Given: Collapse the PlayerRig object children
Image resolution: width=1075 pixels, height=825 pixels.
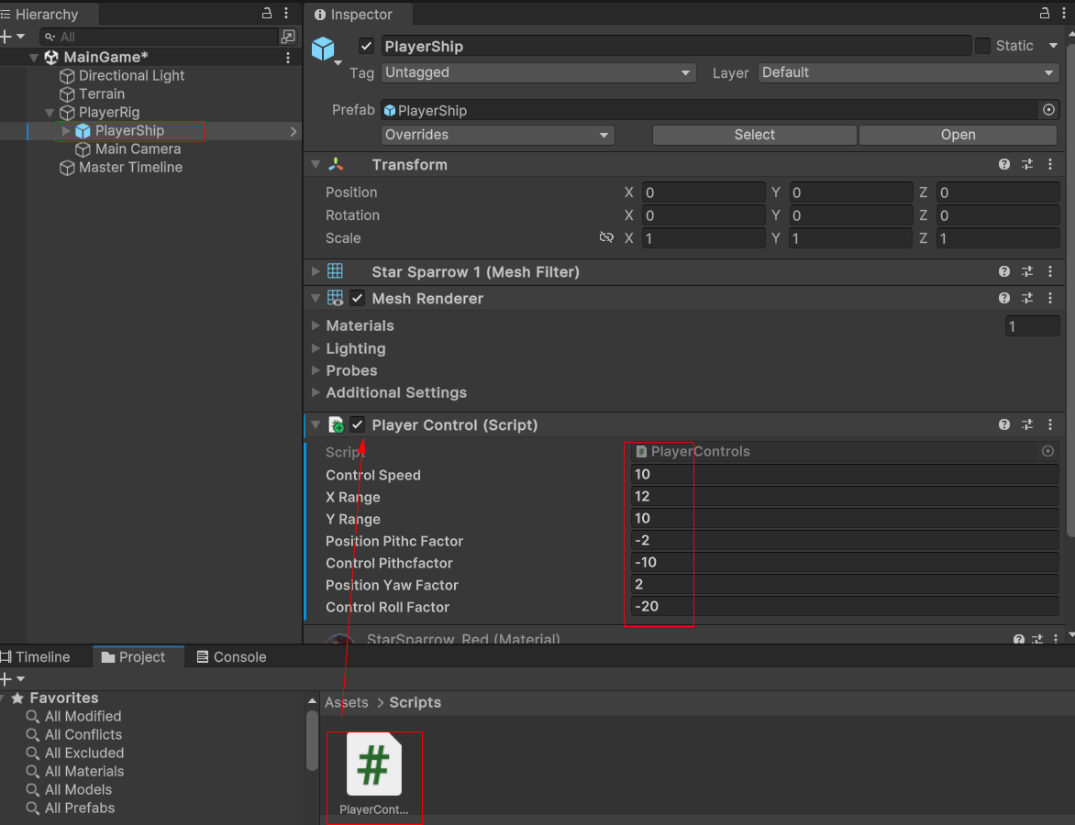Looking at the screenshot, I should (50, 113).
